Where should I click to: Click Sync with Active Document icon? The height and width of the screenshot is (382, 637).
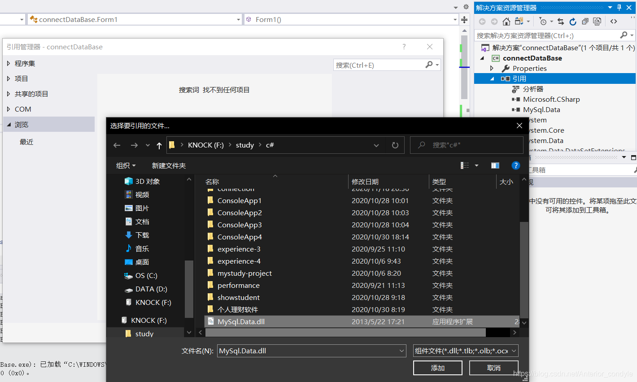[x=561, y=22]
